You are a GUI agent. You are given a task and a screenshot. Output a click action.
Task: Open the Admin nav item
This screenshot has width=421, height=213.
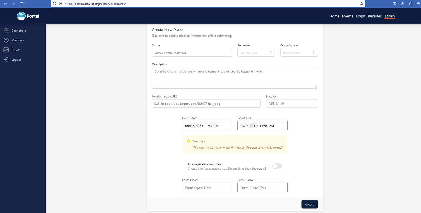coord(390,16)
